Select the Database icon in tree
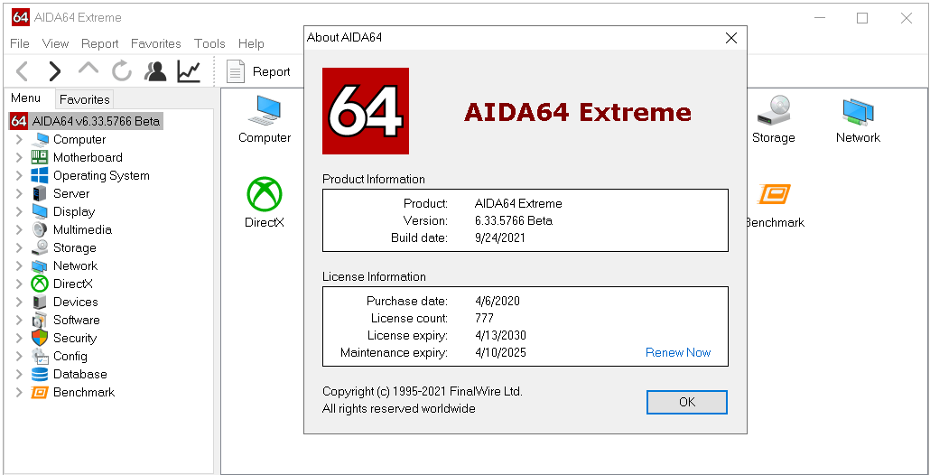 tap(40, 374)
